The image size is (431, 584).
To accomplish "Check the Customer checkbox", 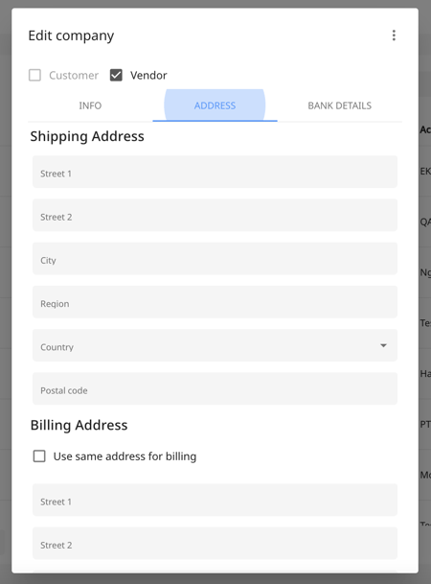I will [34, 75].
